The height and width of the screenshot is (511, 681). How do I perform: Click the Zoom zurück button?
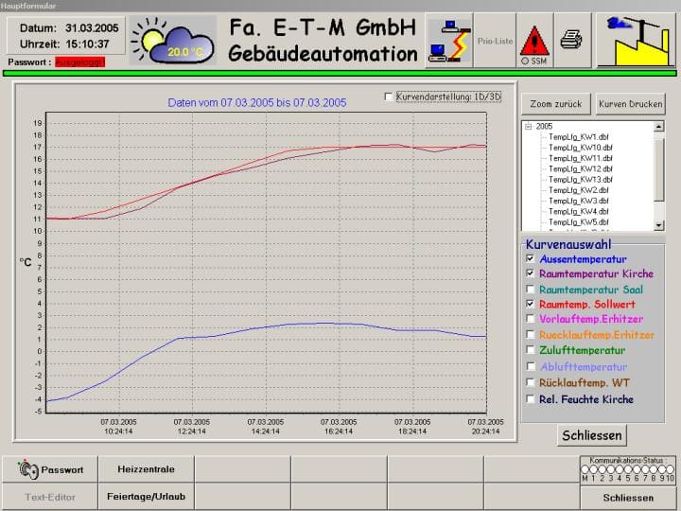tap(556, 103)
